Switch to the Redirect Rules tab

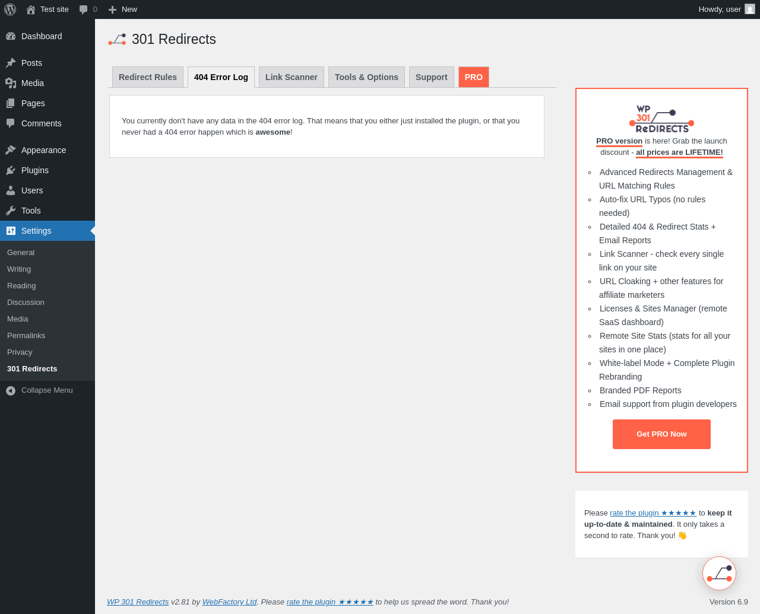click(148, 77)
